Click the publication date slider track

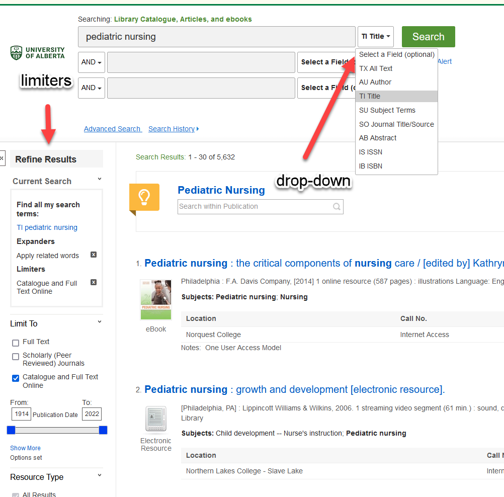pos(57,430)
